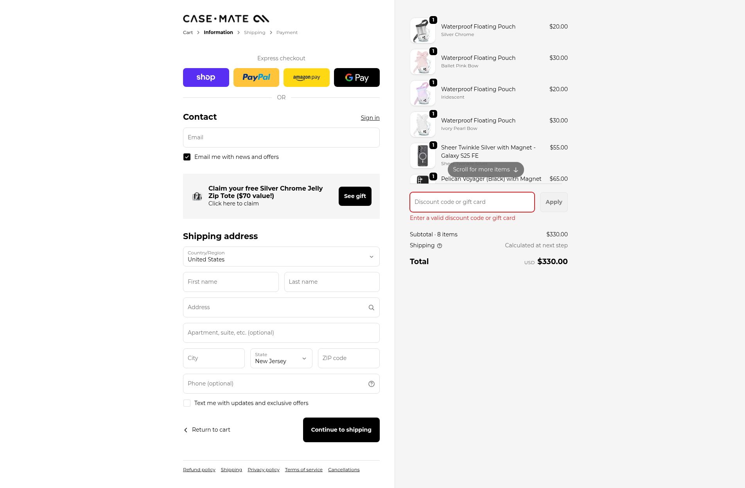Choose PayPal express checkout
The height and width of the screenshot is (488, 745).
tap(256, 77)
